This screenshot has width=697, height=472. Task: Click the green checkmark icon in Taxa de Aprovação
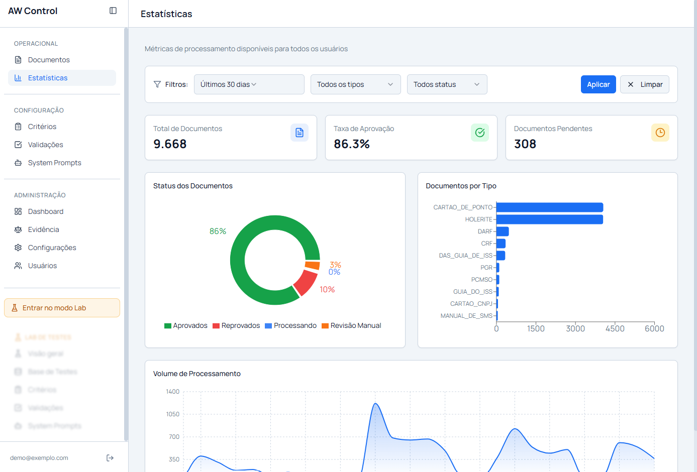(480, 133)
